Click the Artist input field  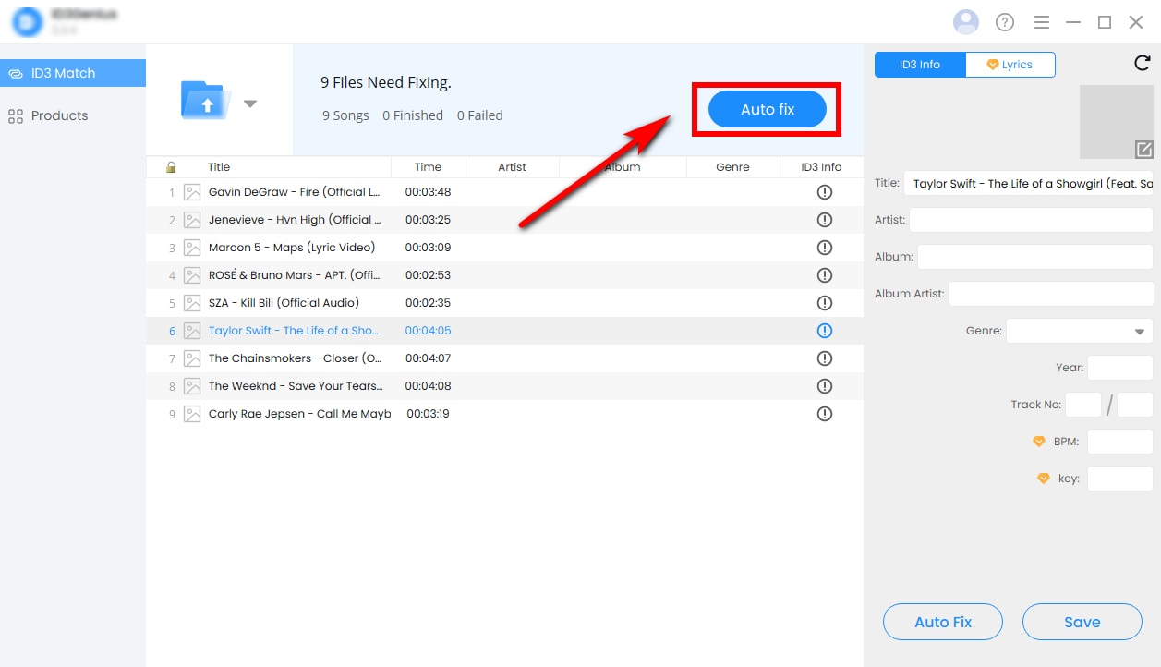(1031, 220)
